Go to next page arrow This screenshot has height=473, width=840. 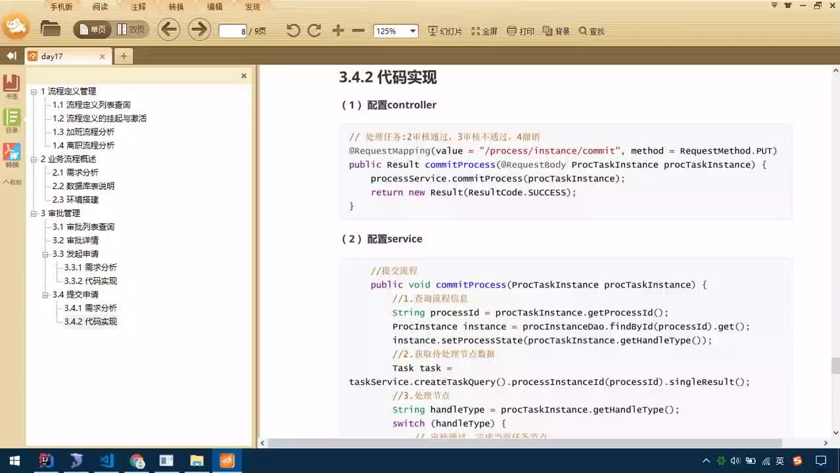pyautogui.click(x=199, y=30)
